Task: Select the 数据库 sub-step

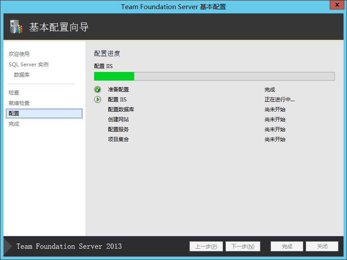Action: tap(22, 75)
